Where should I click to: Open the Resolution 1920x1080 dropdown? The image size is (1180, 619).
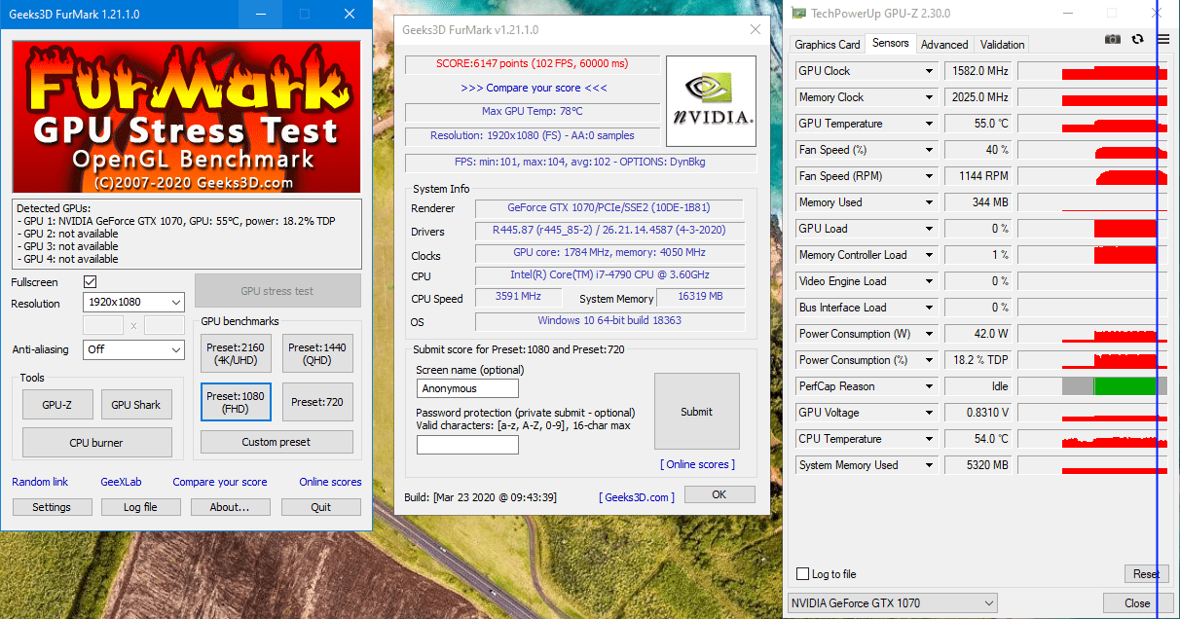(x=133, y=303)
